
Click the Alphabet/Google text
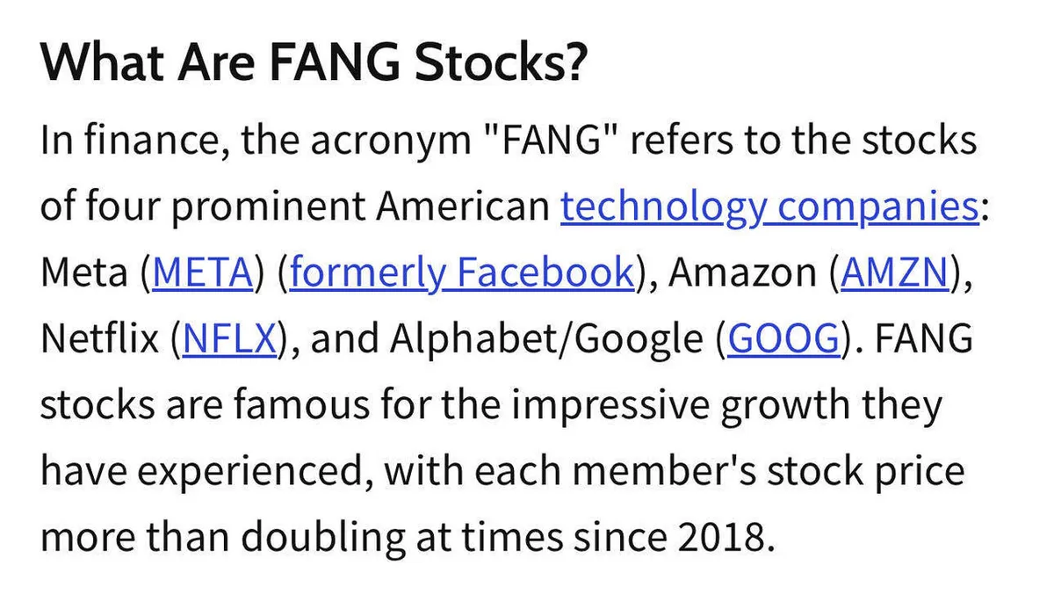(546, 339)
